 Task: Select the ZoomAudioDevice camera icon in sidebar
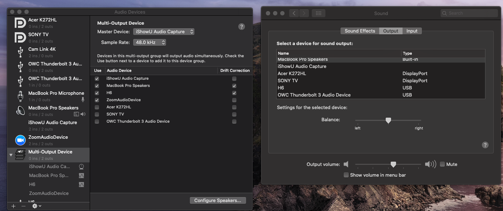pyautogui.click(x=20, y=140)
